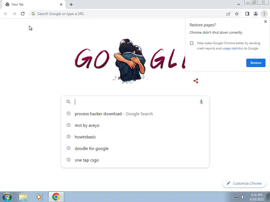Image resolution: width=270 pixels, height=202 pixels.
Task: Enable sending crash reports checkbox
Action: (192, 43)
